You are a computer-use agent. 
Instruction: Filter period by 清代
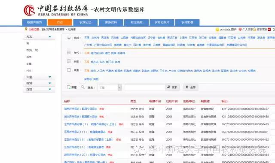click(107, 53)
